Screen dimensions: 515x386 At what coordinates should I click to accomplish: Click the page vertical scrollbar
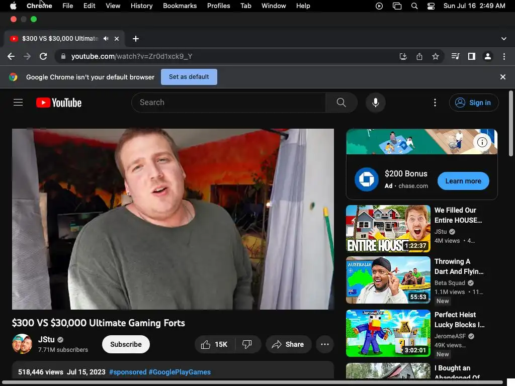(x=511, y=124)
